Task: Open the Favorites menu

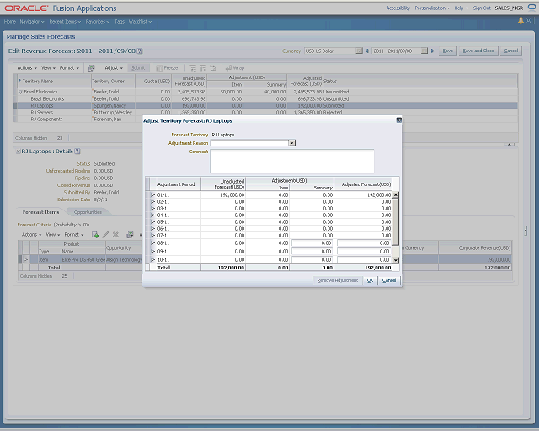Action: coord(98,21)
